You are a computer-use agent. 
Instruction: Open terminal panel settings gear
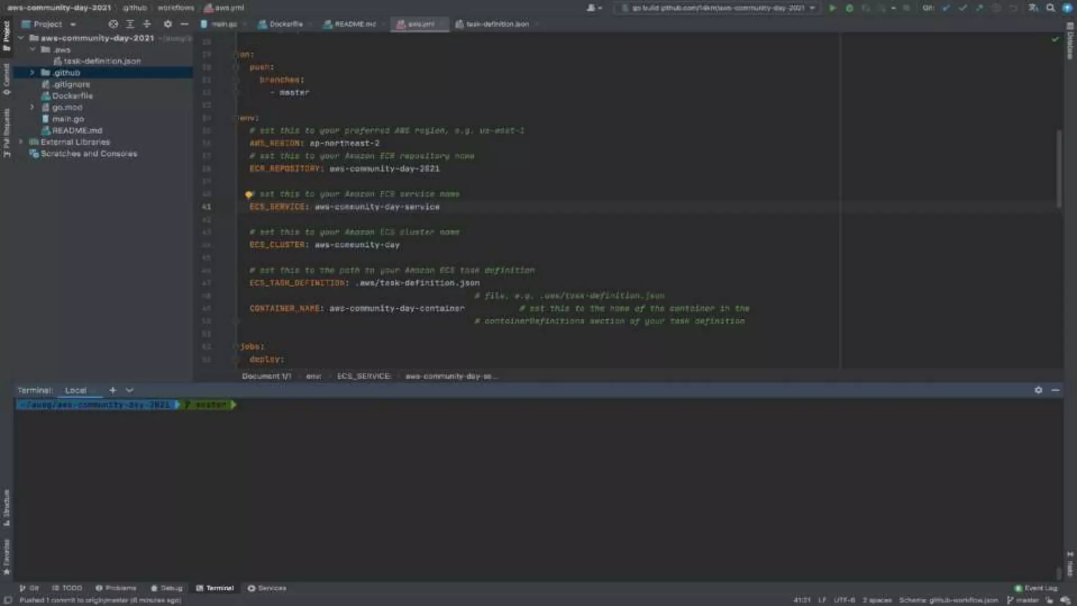point(1038,390)
